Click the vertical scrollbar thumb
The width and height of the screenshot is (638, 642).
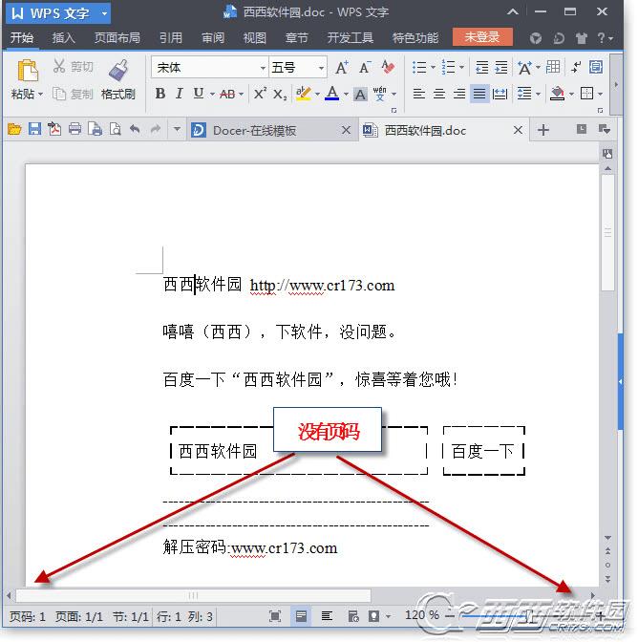click(607, 232)
